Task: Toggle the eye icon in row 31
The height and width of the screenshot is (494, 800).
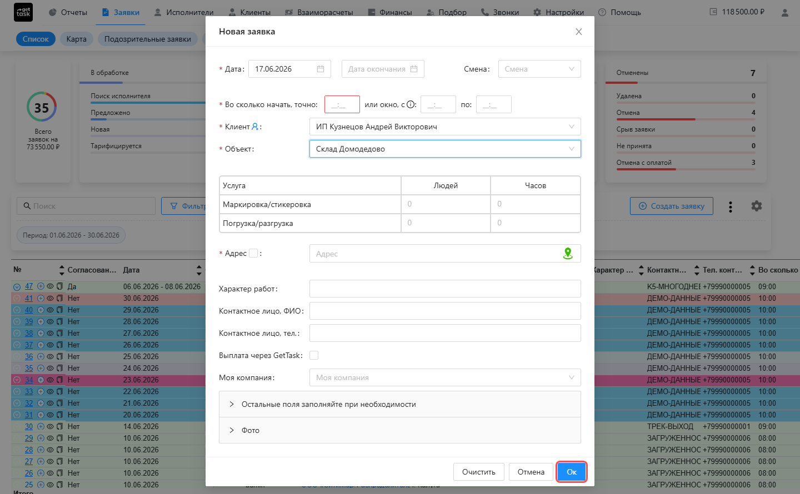Action: tap(50, 415)
